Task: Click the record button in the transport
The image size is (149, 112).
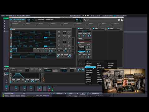Action: coord(88,16)
